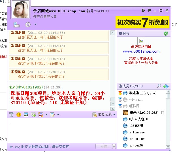Expand the 消息记录 dropdown arrow
The image size is (177, 155).
114,115
